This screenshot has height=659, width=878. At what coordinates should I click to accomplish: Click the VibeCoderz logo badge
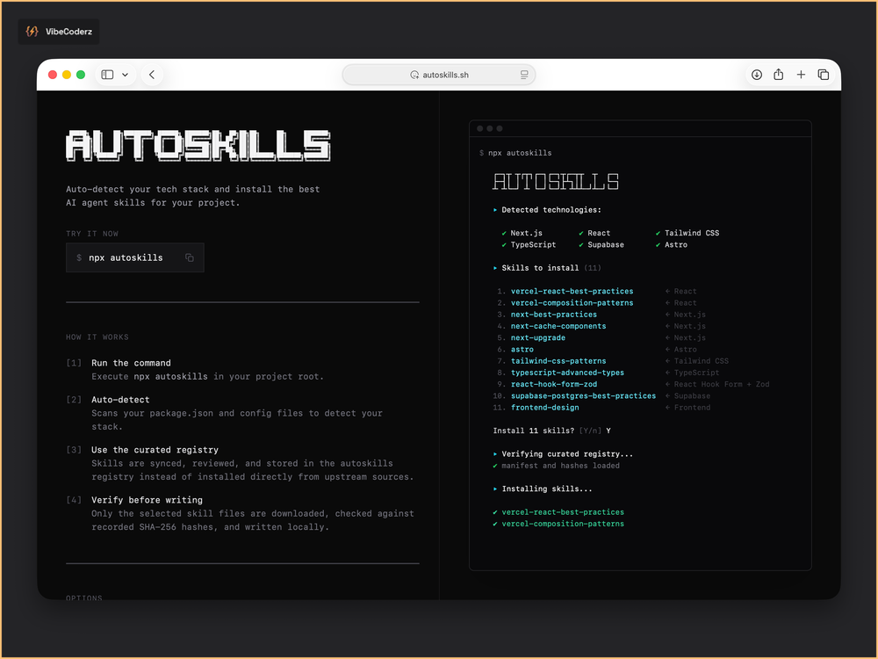pos(59,32)
